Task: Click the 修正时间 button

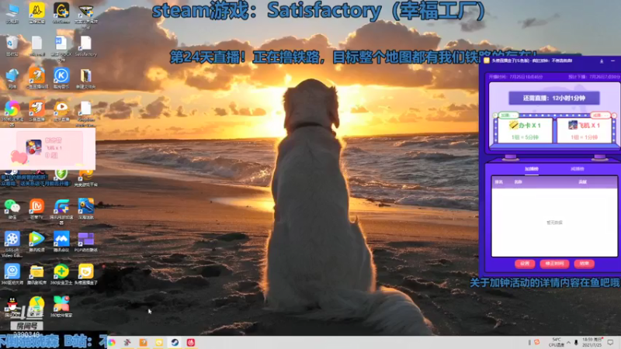Action: pyautogui.click(x=554, y=264)
